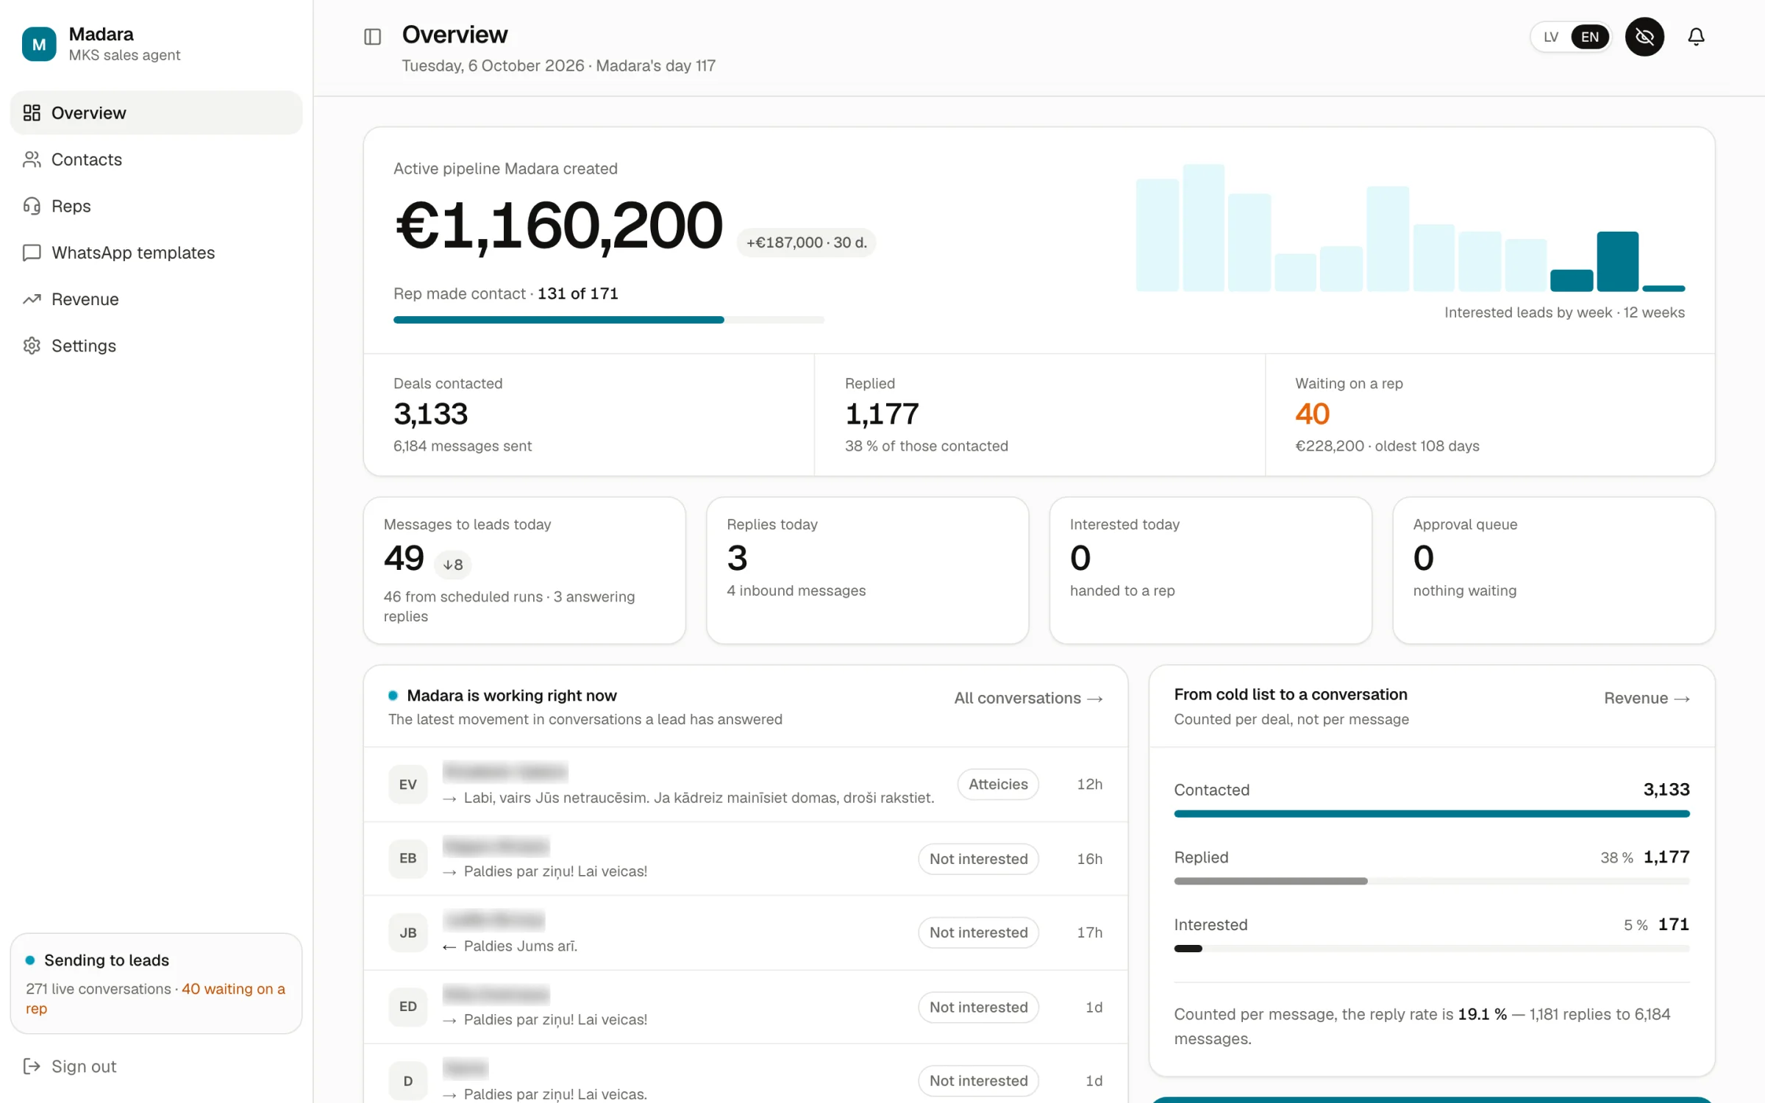Click the 19.1 % reply rate text
The width and height of the screenshot is (1765, 1103).
coord(1482,1014)
